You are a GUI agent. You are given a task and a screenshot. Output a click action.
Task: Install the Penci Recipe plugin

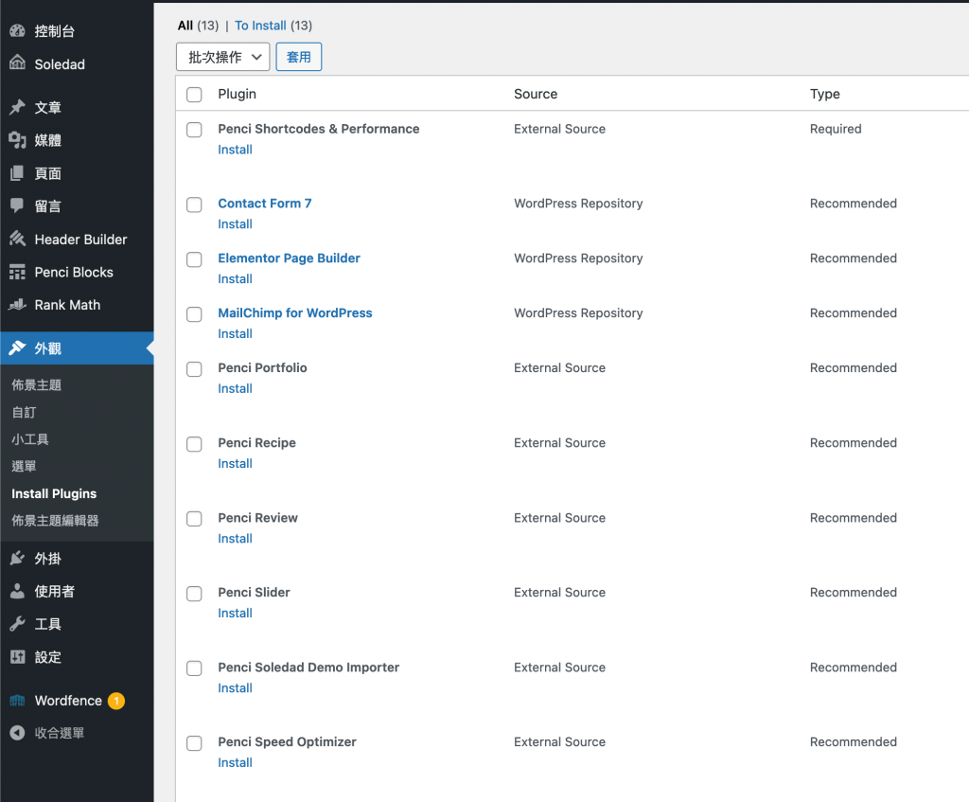(x=235, y=463)
